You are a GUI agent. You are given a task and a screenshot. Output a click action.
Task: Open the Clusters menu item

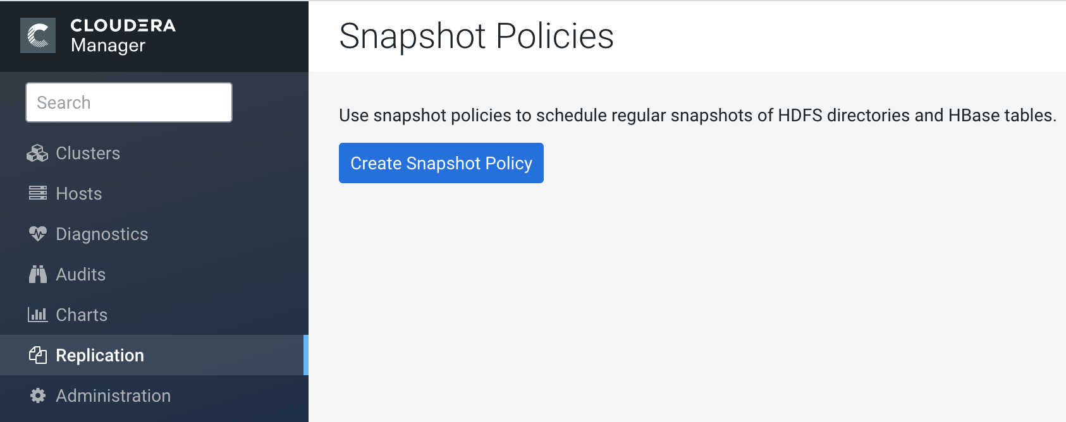click(88, 154)
